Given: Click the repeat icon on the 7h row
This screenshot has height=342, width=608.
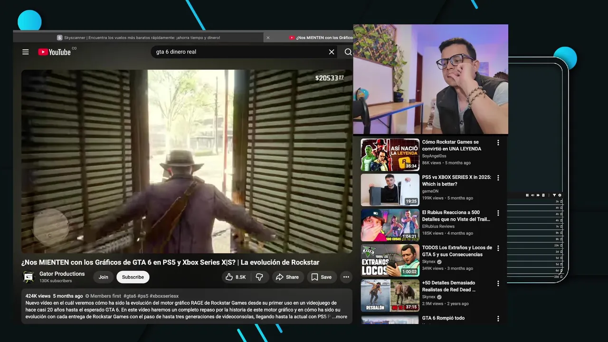Looking at the screenshot, I should [x=561, y=227].
